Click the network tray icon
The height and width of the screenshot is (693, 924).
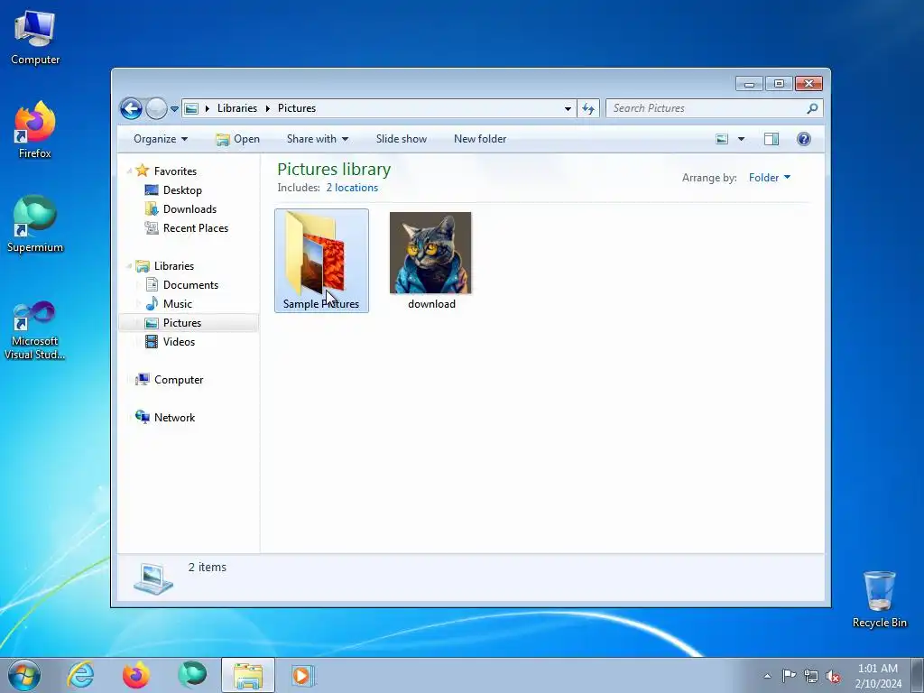[x=811, y=676]
